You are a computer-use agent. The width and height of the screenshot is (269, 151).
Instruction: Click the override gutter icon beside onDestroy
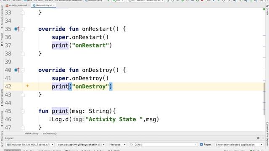[17, 70]
